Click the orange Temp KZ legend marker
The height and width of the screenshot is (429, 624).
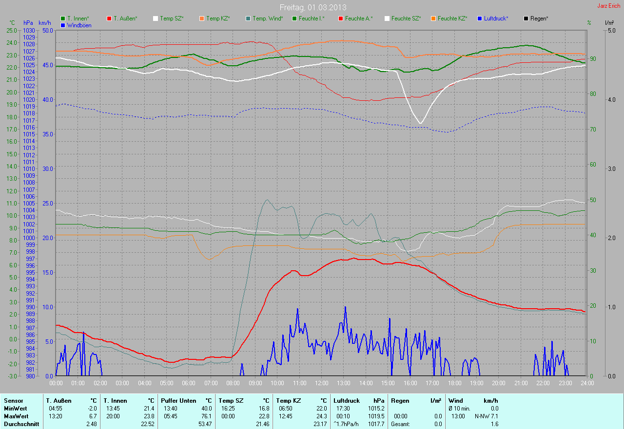[x=202, y=19]
